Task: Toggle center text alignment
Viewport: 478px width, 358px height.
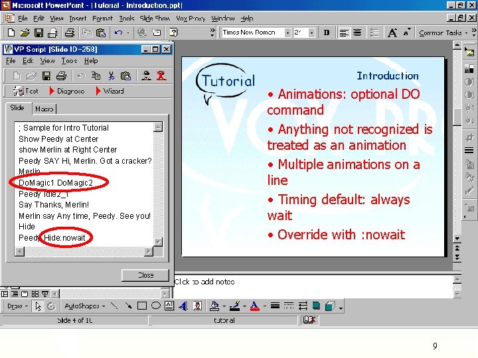Action: (357, 32)
